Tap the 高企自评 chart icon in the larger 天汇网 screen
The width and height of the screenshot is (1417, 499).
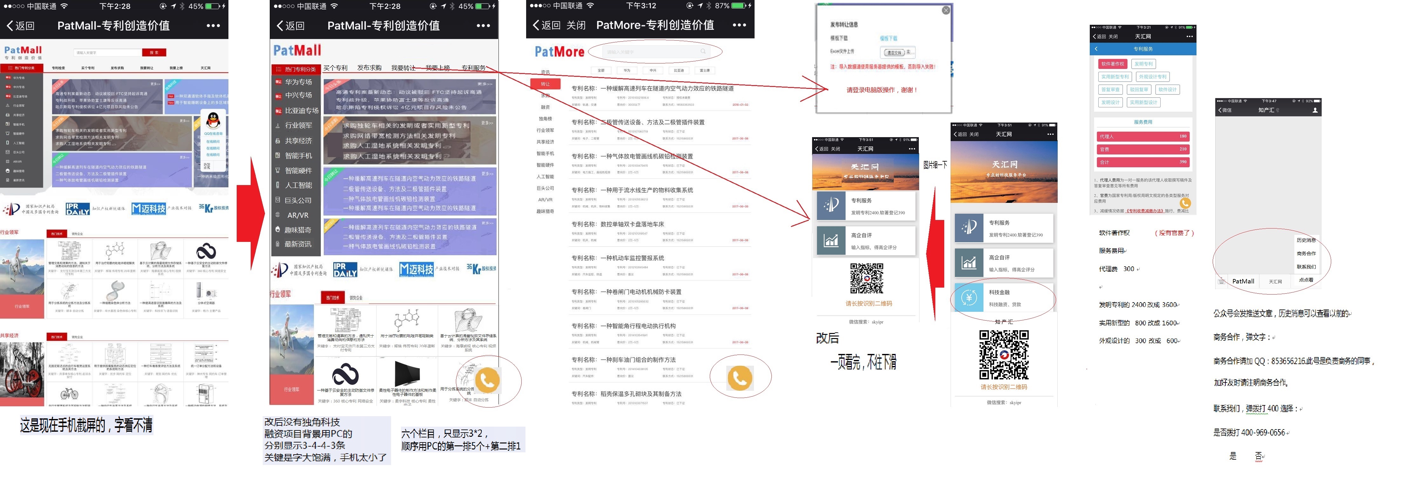969,263
